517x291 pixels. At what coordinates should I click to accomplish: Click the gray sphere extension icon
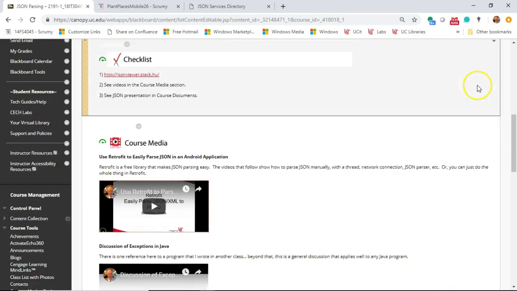pos(443,19)
